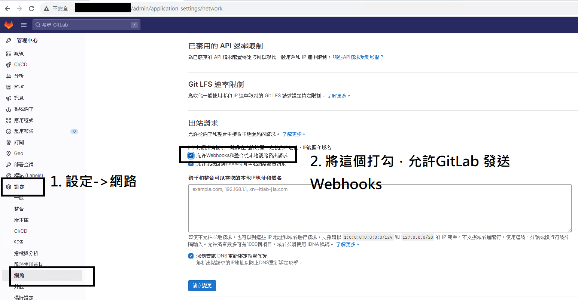This screenshot has width=578, height=300.
Task: Open 訊息 megaphone icon in sidebar
Action: click(9, 98)
